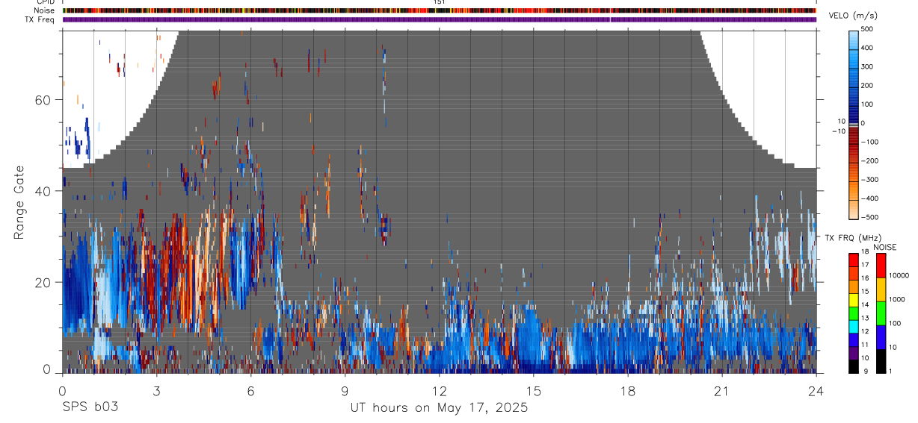Click the "-300" label on the VELO scale
Image resolution: width=918 pixels, height=423 pixels.
click(x=869, y=180)
